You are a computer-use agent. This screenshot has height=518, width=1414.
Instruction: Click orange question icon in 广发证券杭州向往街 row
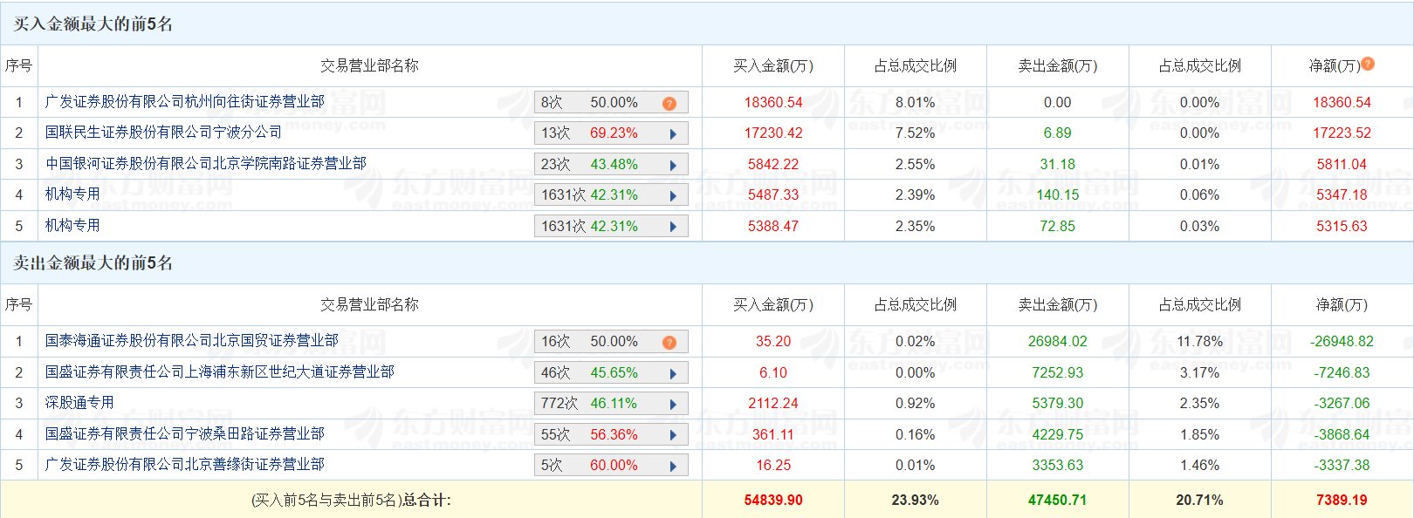coord(669,103)
